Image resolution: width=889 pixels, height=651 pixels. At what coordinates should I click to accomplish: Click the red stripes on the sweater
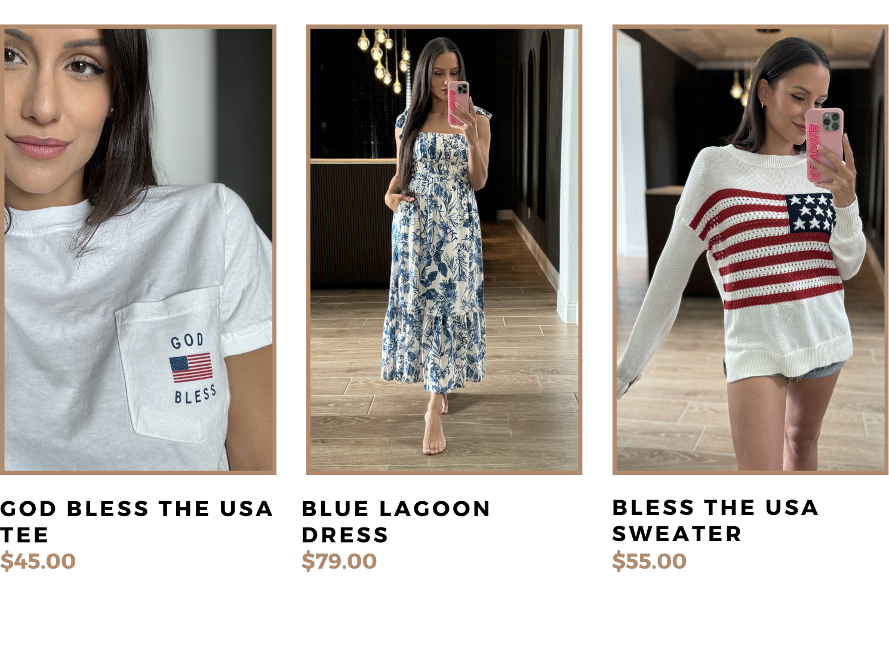pyautogui.click(x=771, y=251)
